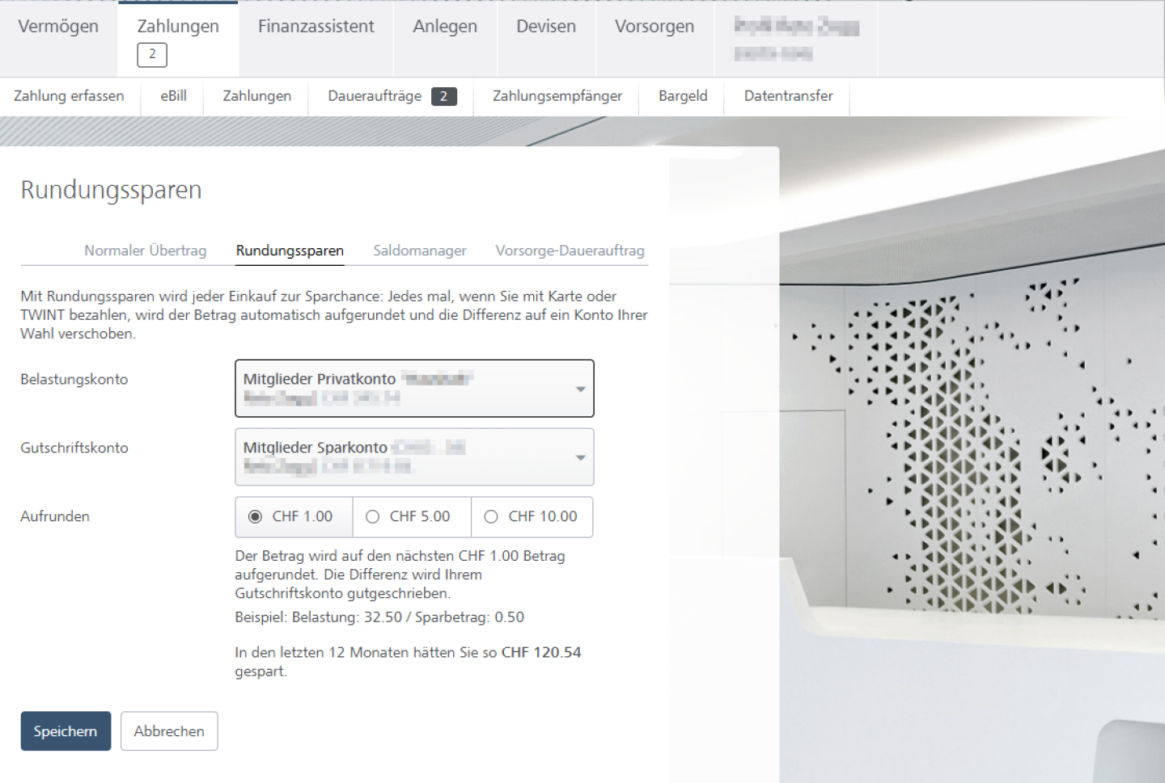Click the Speichern button
The image size is (1165, 783).
coord(66,731)
